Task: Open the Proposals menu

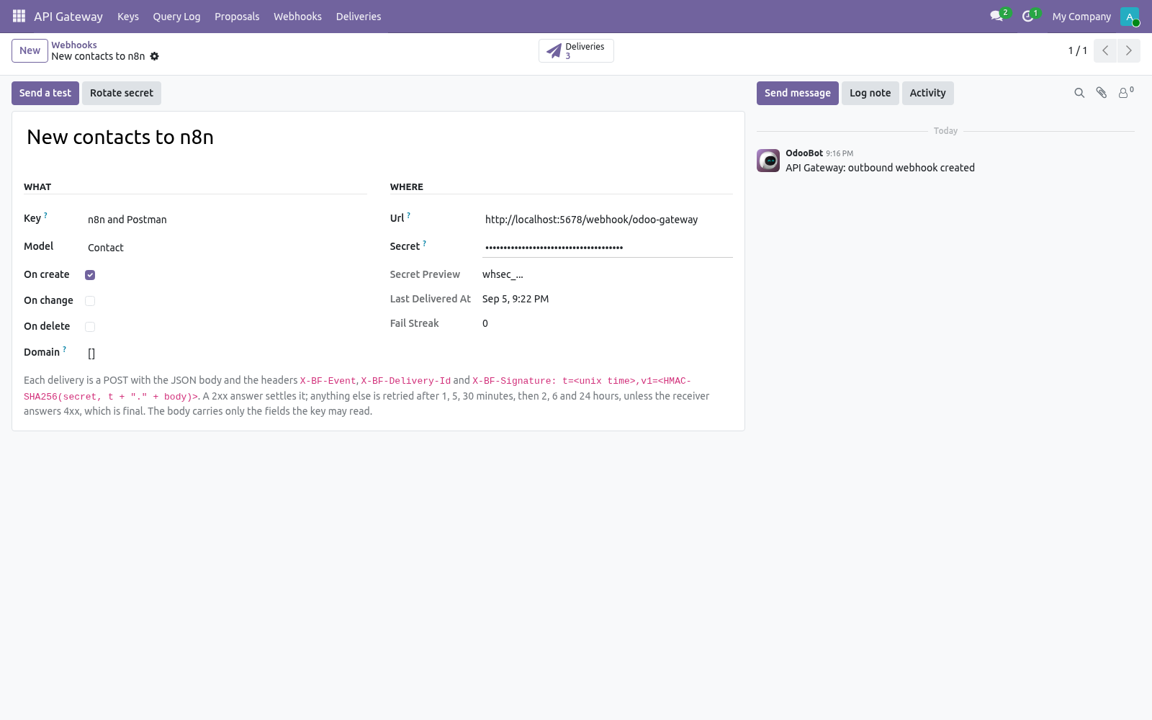Action: click(x=237, y=17)
